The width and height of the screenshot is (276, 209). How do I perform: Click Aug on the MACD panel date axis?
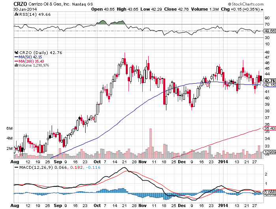point(15,205)
